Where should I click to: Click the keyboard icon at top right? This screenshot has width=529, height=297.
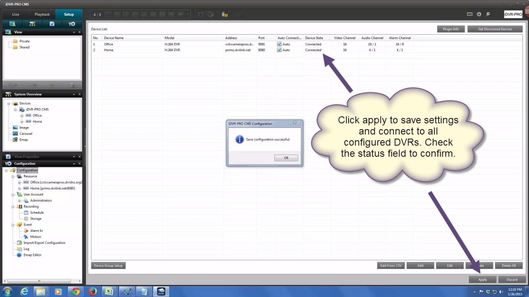click(x=470, y=14)
